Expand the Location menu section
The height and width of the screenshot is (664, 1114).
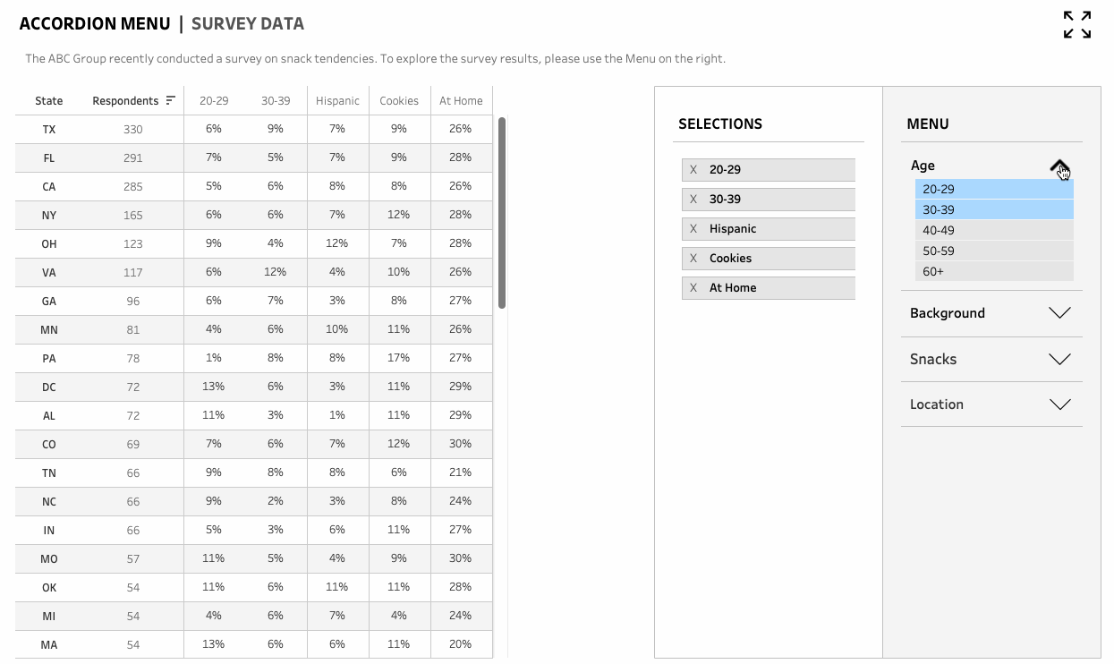pyautogui.click(x=991, y=404)
